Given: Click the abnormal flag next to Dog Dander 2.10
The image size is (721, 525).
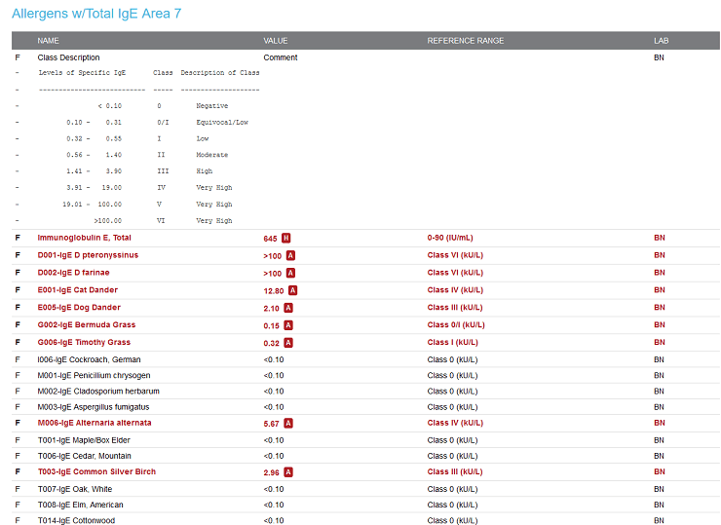Looking at the screenshot, I should [288, 308].
